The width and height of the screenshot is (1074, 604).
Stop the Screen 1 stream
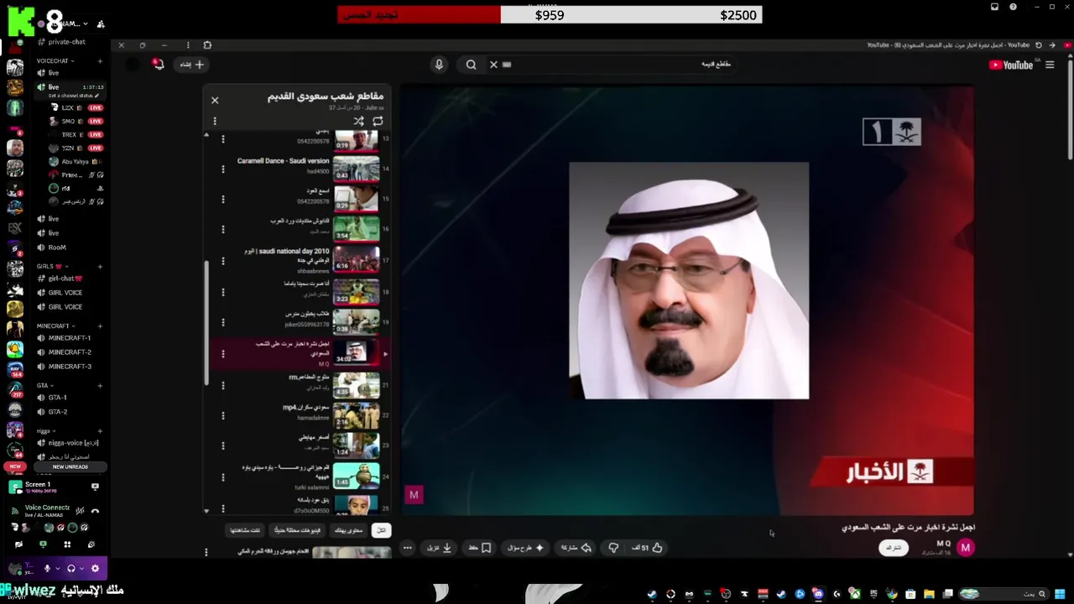pos(95,487)
